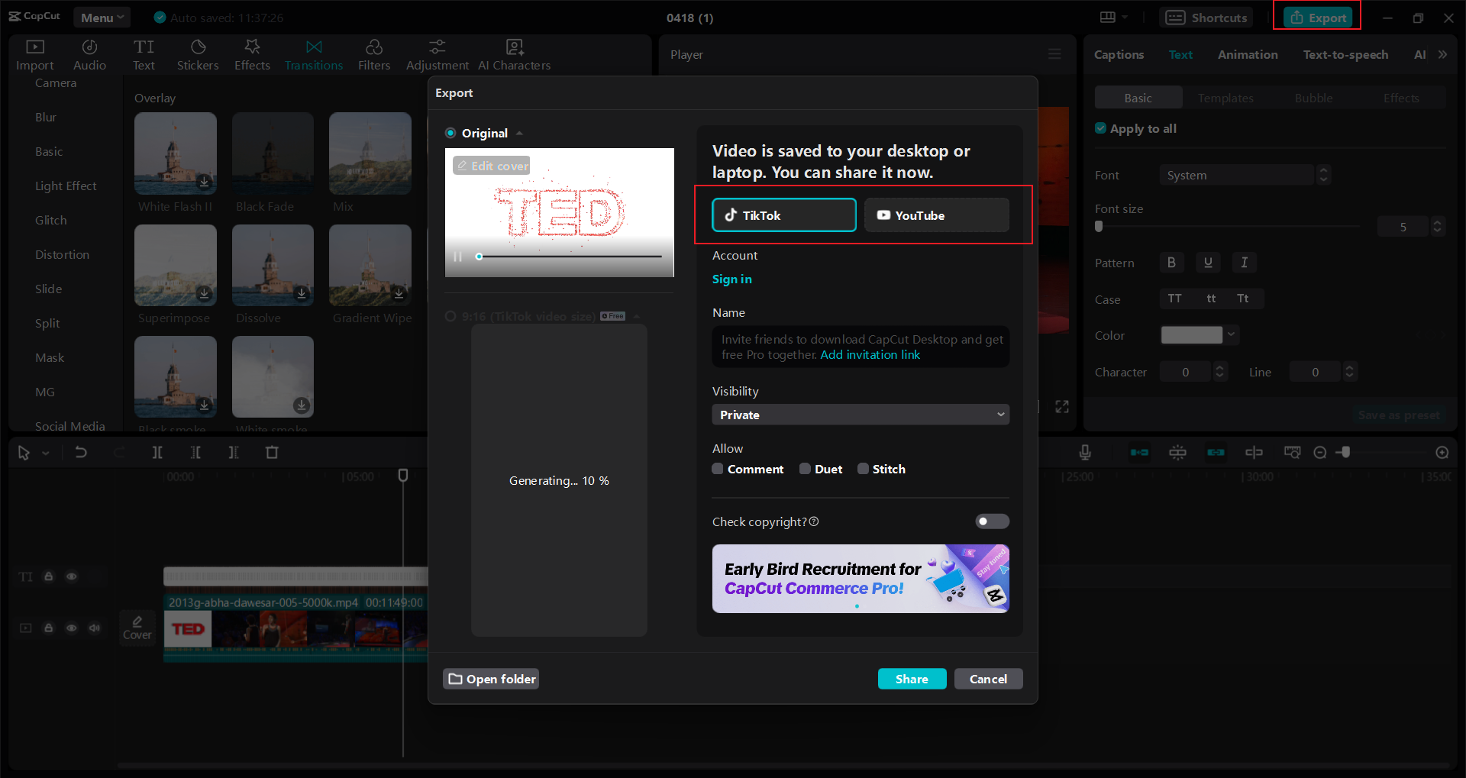Open the Effects tool icon

(252, 55)
